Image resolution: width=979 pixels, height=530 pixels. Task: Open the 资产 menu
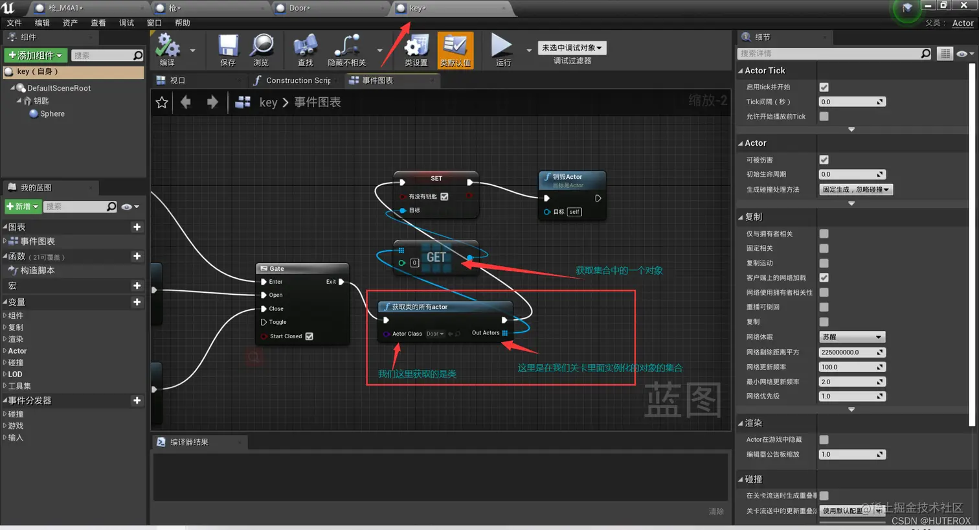(70, 23)
